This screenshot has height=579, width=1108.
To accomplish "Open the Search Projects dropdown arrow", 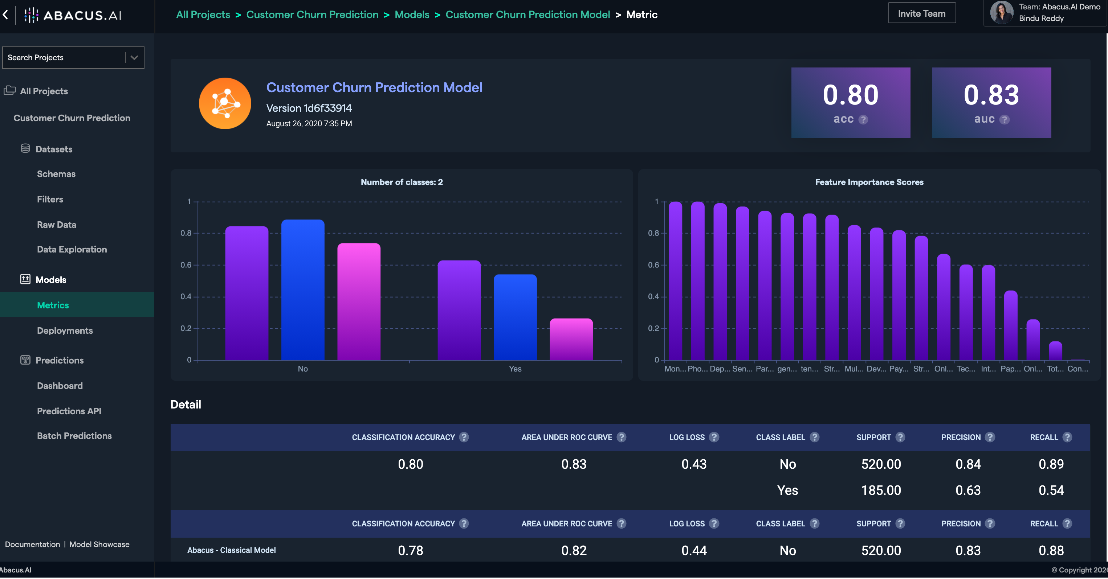I will click(134, 58).
